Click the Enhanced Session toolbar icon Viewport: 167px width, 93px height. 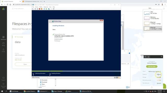click(54, 9)
